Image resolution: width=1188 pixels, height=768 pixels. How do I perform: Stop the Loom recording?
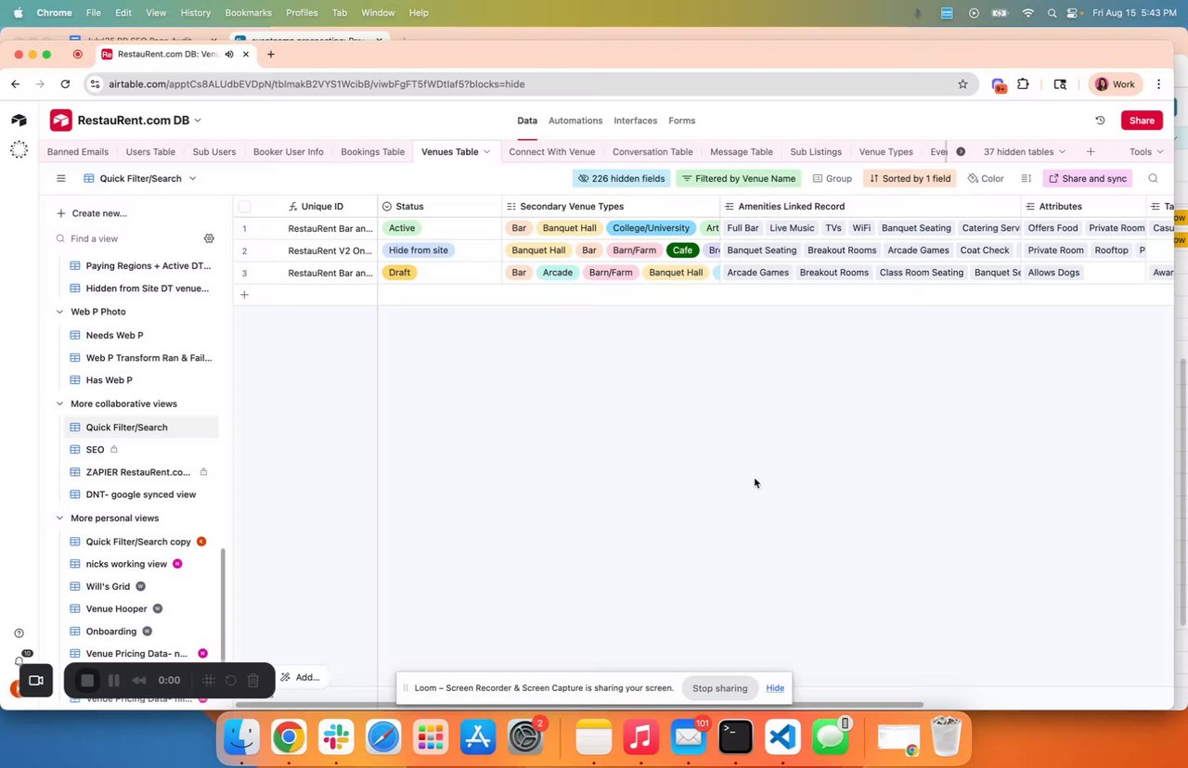click(x=87, y=680)
